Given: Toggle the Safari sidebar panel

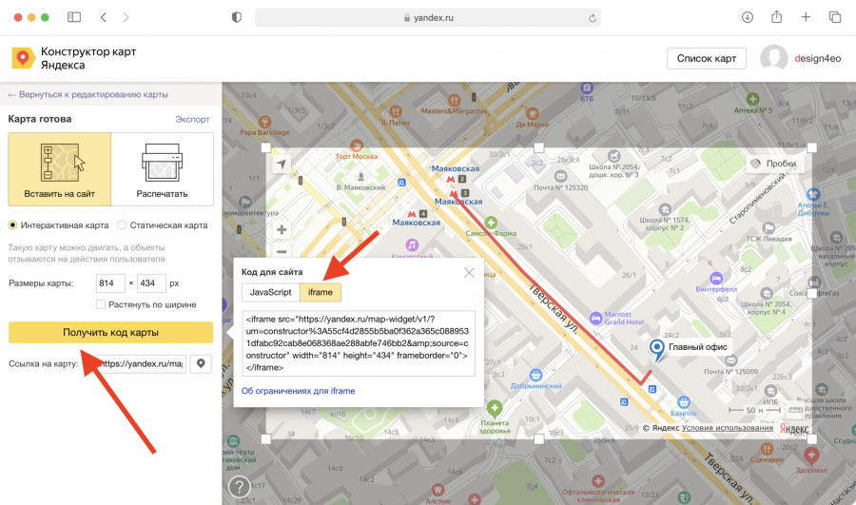Looking at the screenshot, I should pos(74,17).
